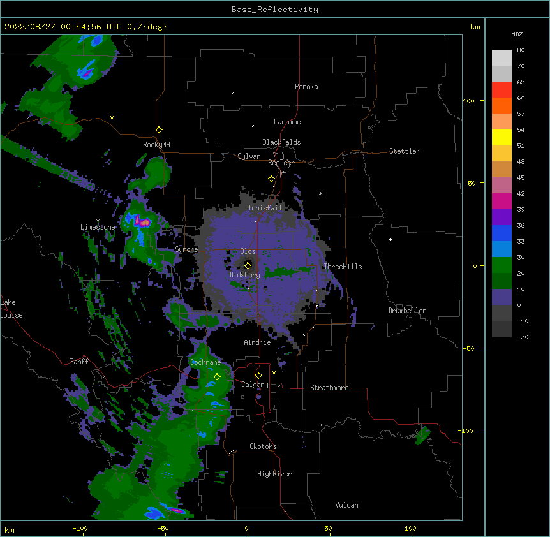
Task: Click the Okotoks label
Action: click(x=263, y=446)
